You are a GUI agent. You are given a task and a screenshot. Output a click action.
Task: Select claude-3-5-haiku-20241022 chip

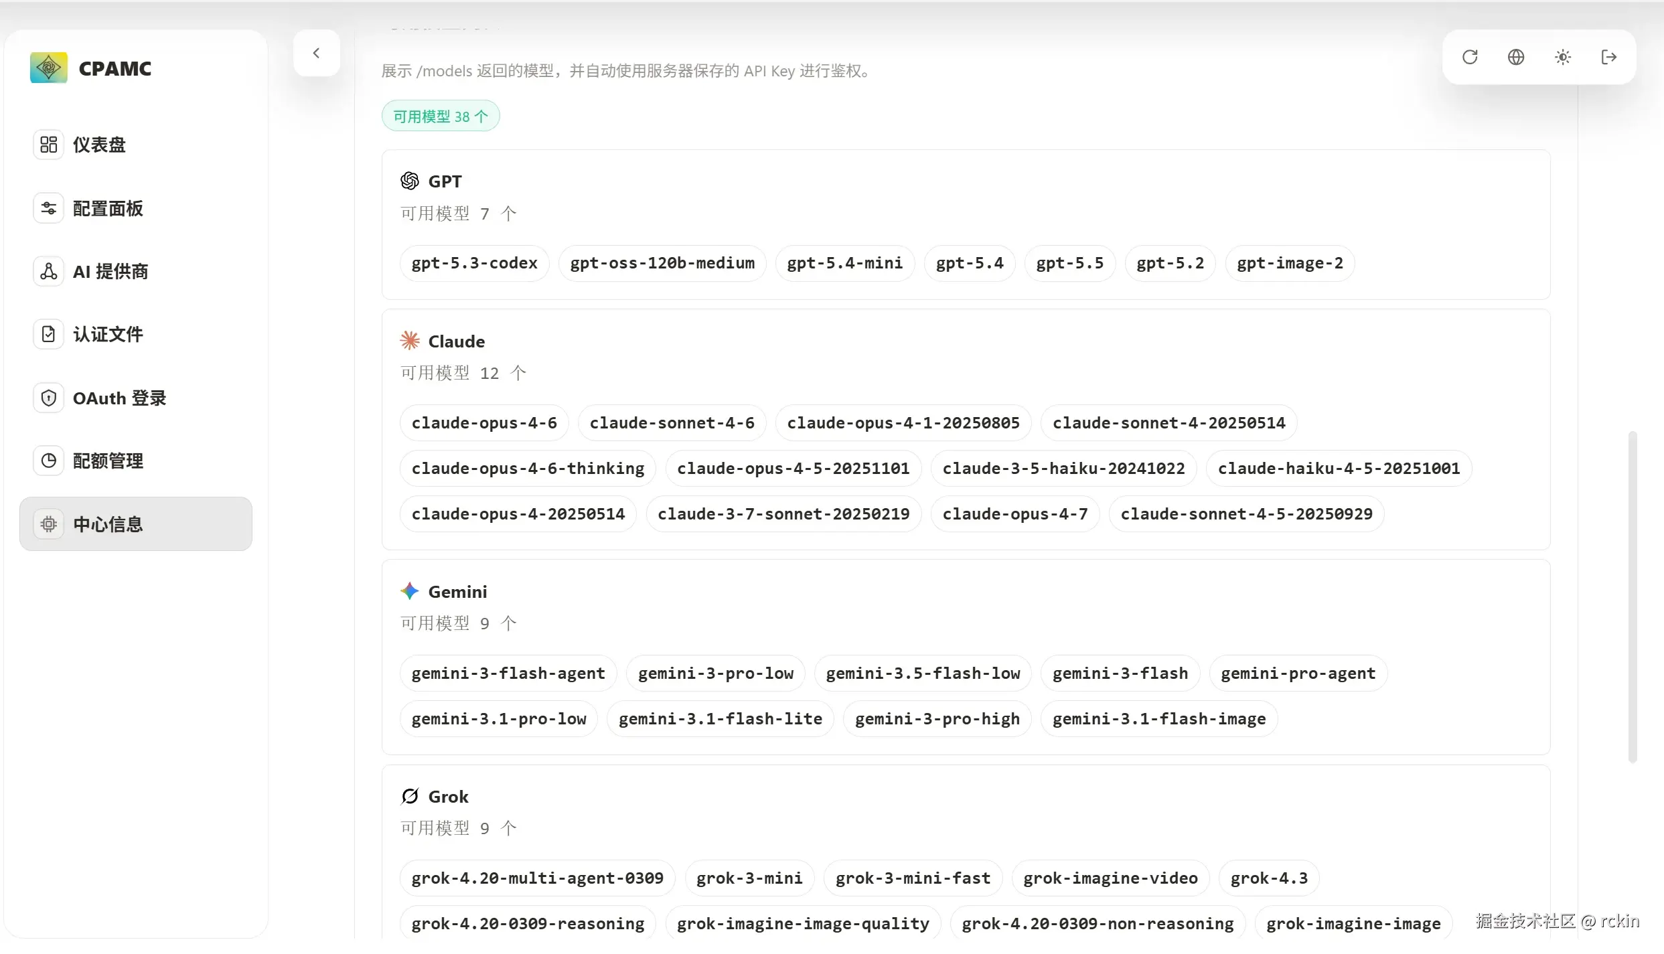[1064, 469]
